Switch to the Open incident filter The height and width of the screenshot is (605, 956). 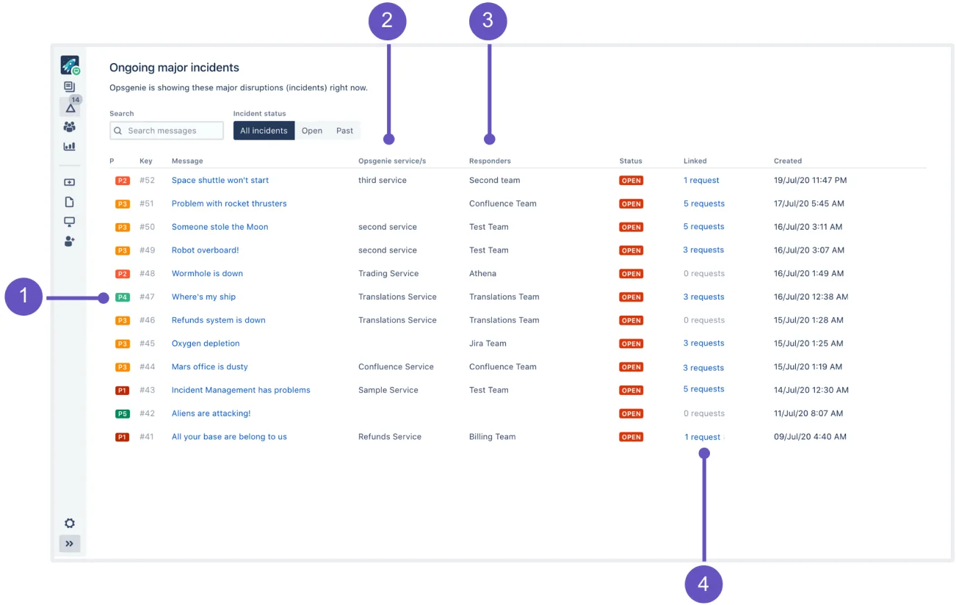[x=312, y=131]
